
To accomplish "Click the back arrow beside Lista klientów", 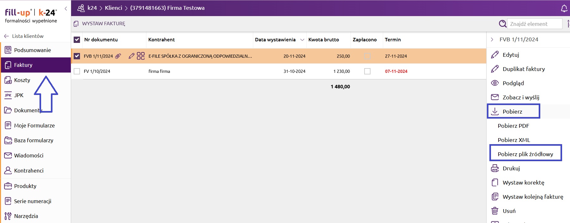I will click(6, 36).
